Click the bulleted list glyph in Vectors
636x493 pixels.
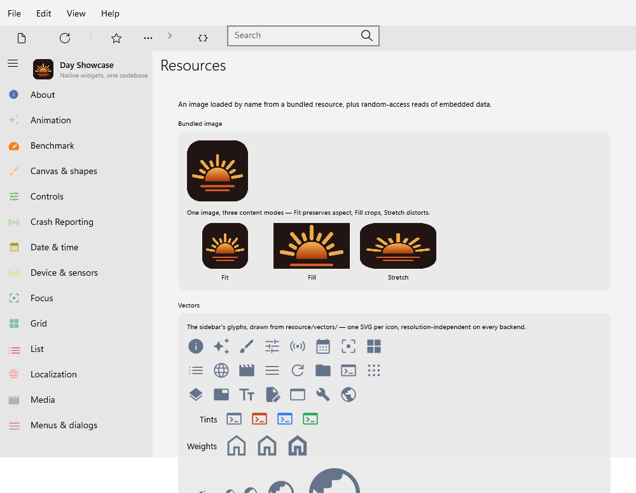tap(196, 370)
